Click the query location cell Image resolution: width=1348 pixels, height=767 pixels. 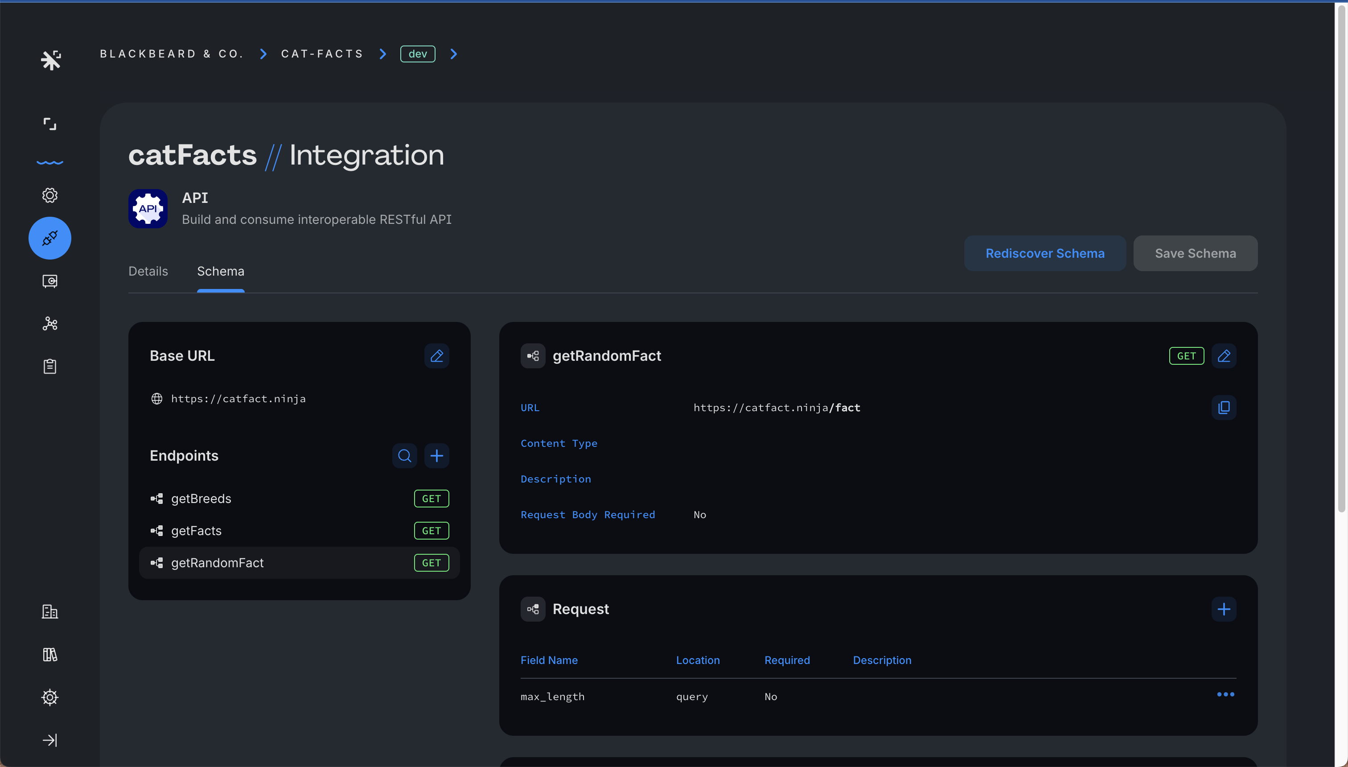(692, 697)
